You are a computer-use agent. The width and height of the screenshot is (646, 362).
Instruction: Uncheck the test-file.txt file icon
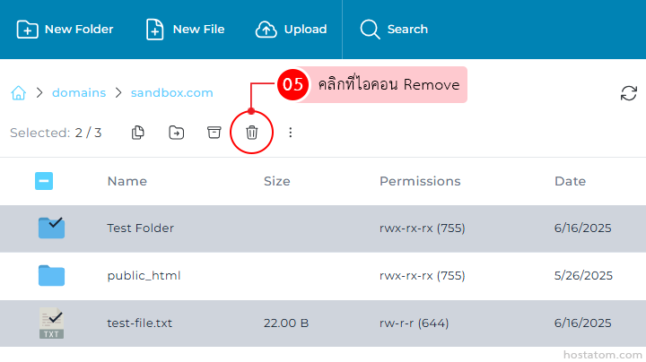[x=51, y=323]
